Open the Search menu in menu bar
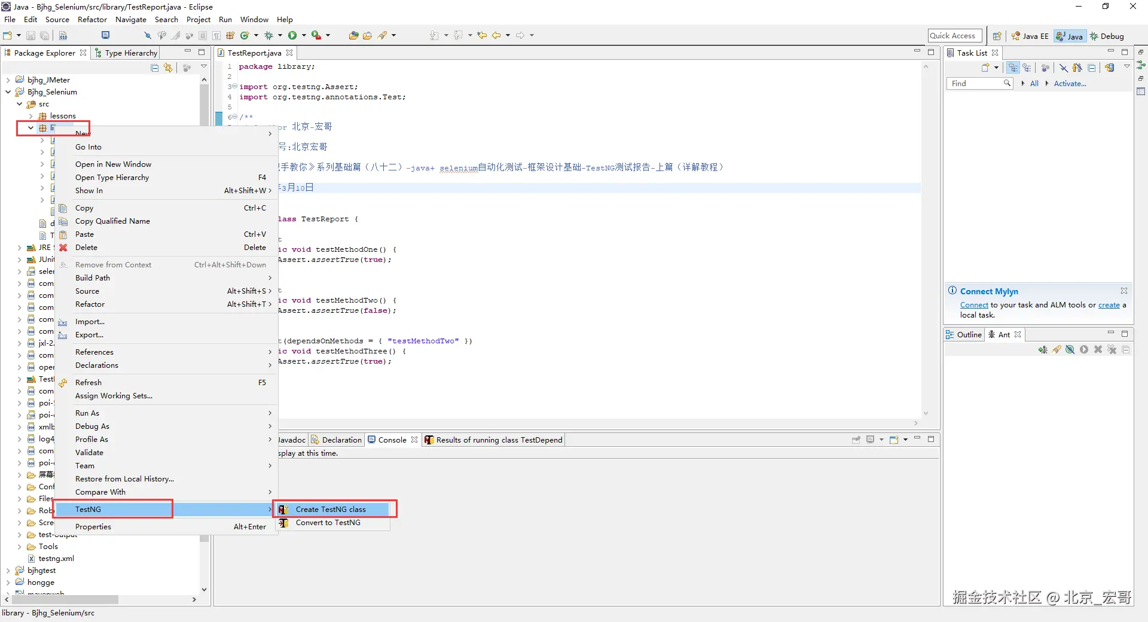 166,20
